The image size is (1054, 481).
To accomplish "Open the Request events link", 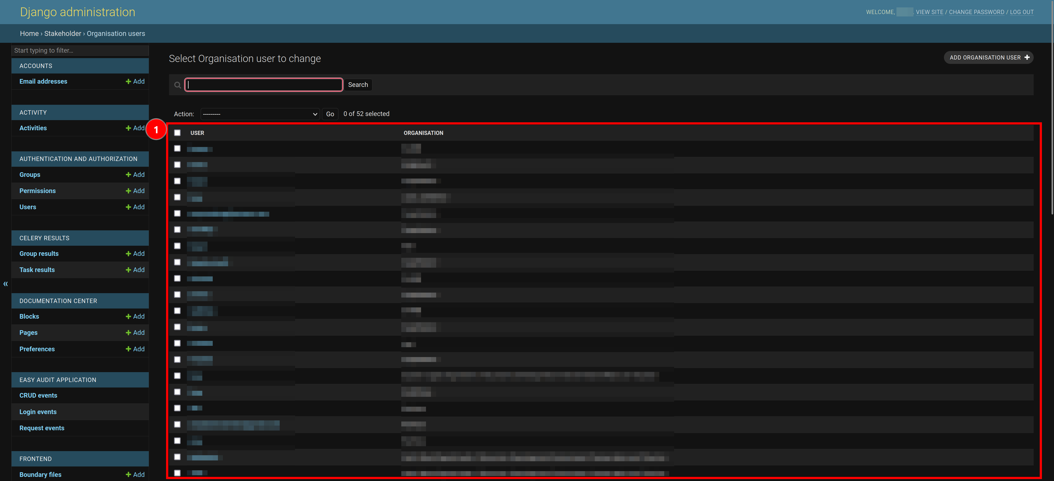I will [x=42, y=428].
